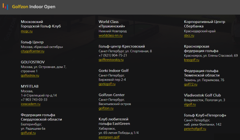Image resolution: width=240 pixels, height=140 pixels.
Task: Open golfzon.ru link
Action: tap(106, 108)
